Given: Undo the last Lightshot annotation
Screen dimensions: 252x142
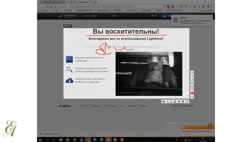Looking at the screenshot, I should [192, 97].
